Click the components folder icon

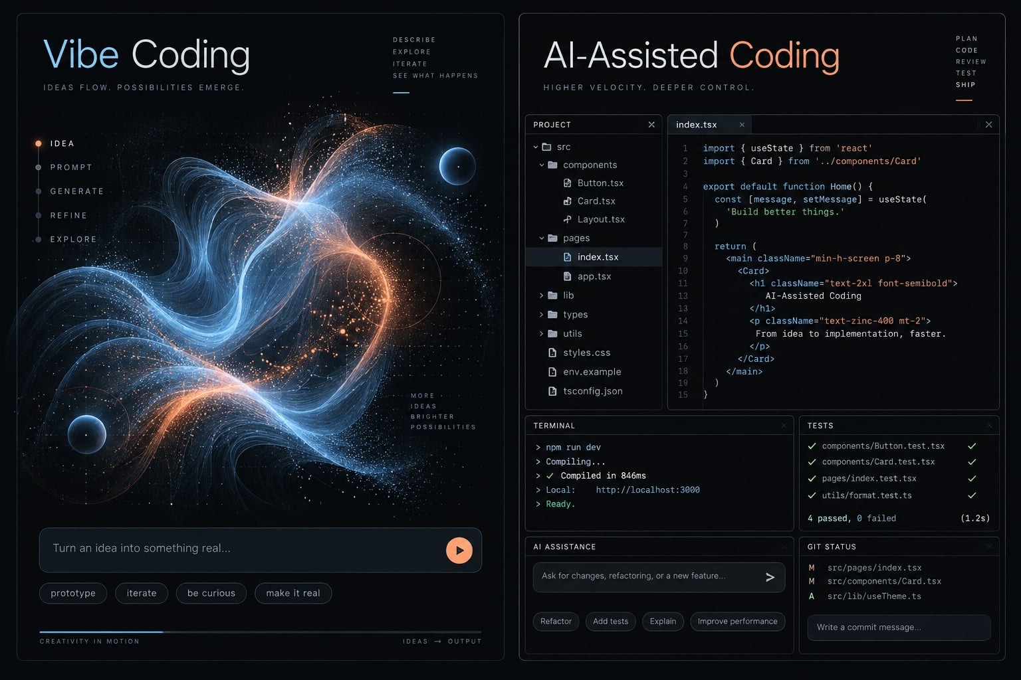pos(552,165)
